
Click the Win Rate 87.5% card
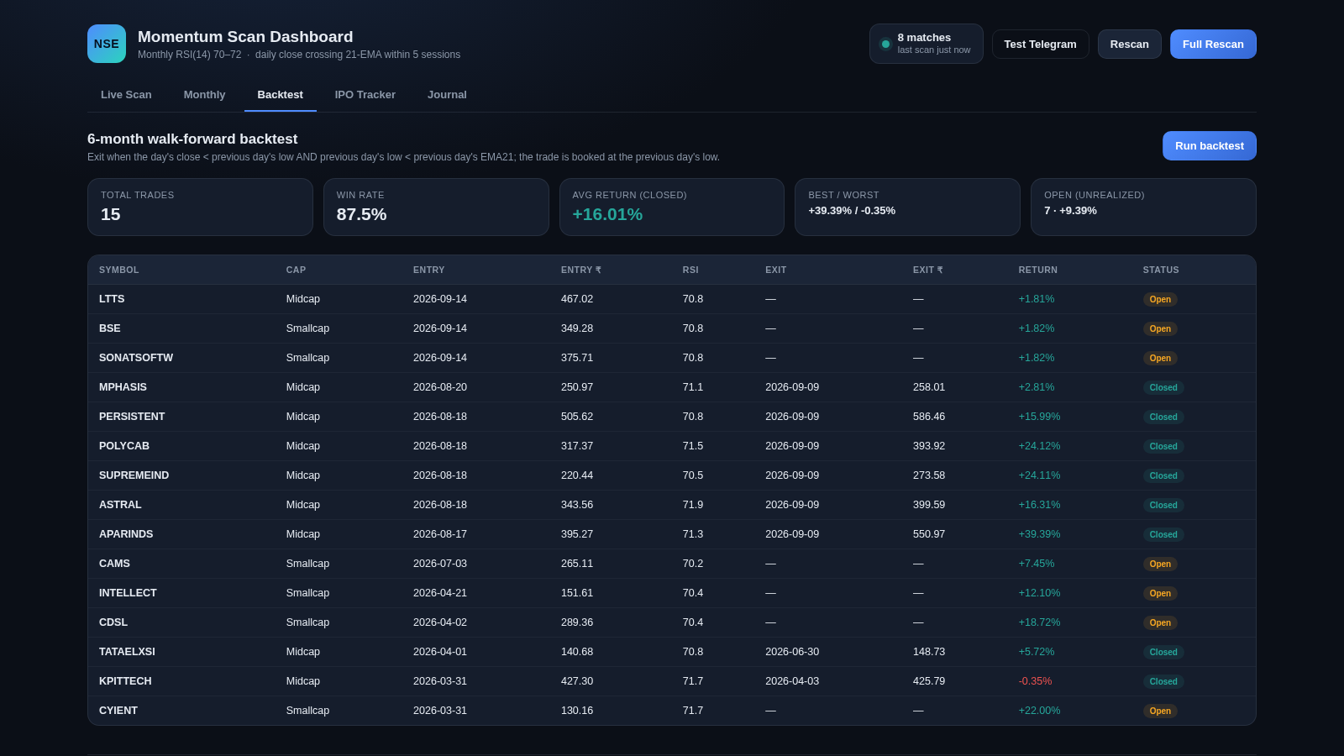pyautogui.click(x=436, y=207)
